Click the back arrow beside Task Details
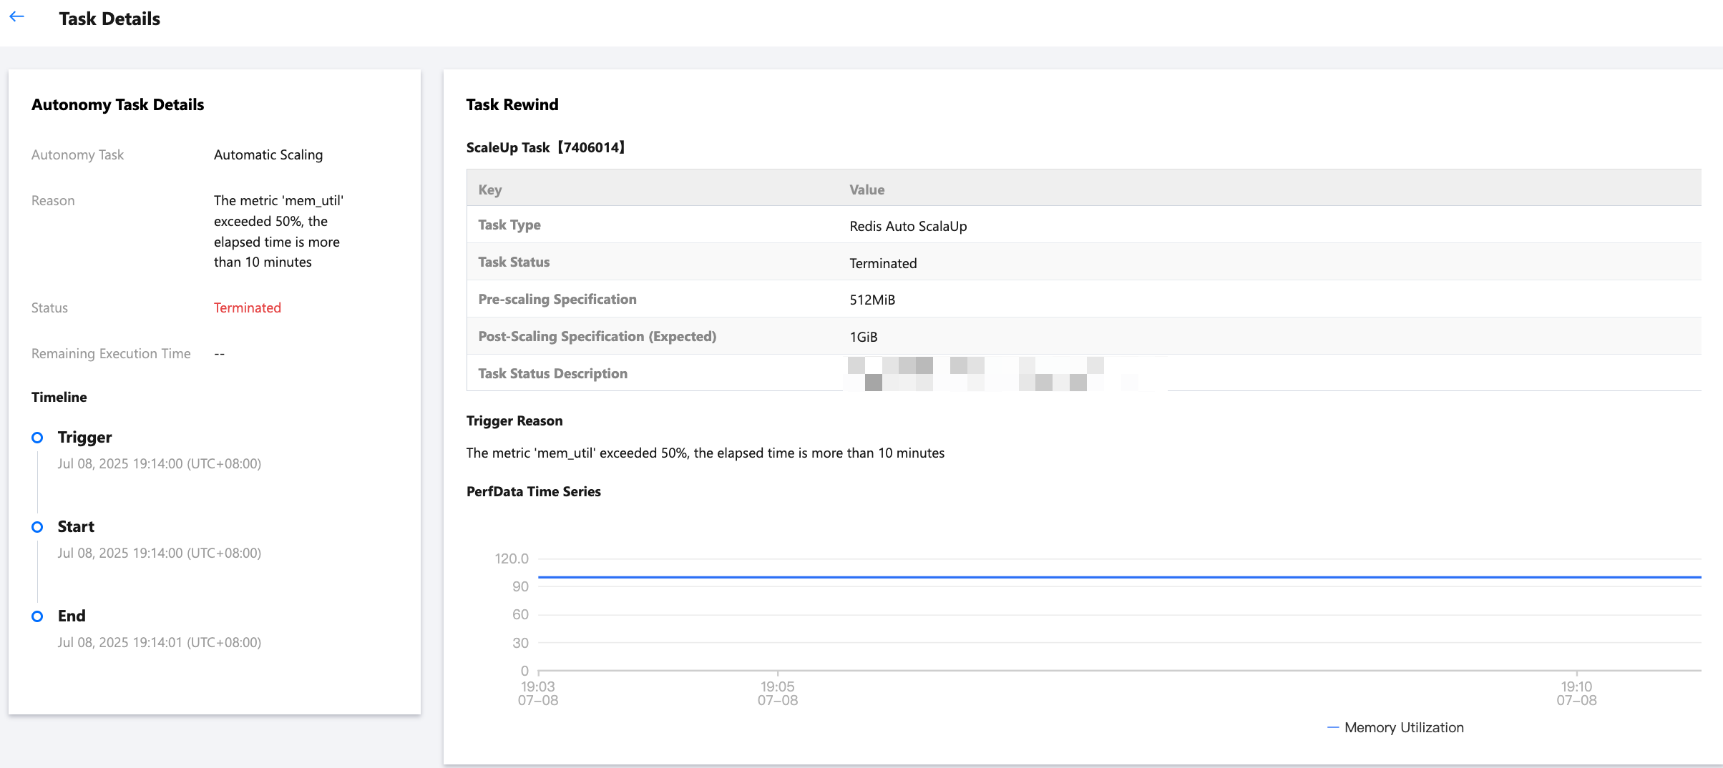Screen dimensions: 1723x768 pyautogui.click(x=17, y=17)
